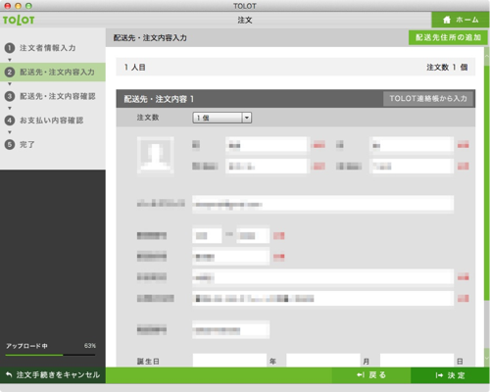
Task: Select step 2 配送先・注文内容入力
Action: click(x=53, y=73)
